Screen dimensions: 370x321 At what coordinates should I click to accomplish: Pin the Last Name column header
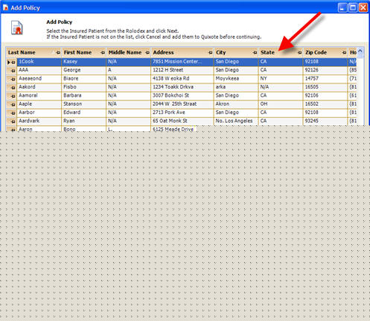point(58,52)
